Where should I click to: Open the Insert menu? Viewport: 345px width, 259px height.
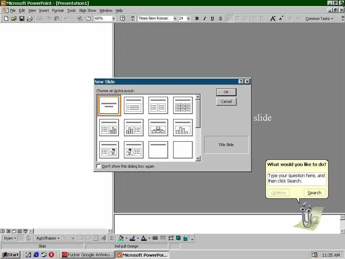[44, 10]
